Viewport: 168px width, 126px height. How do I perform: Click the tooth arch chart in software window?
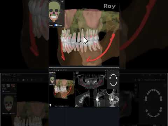(x=113, y=80)
